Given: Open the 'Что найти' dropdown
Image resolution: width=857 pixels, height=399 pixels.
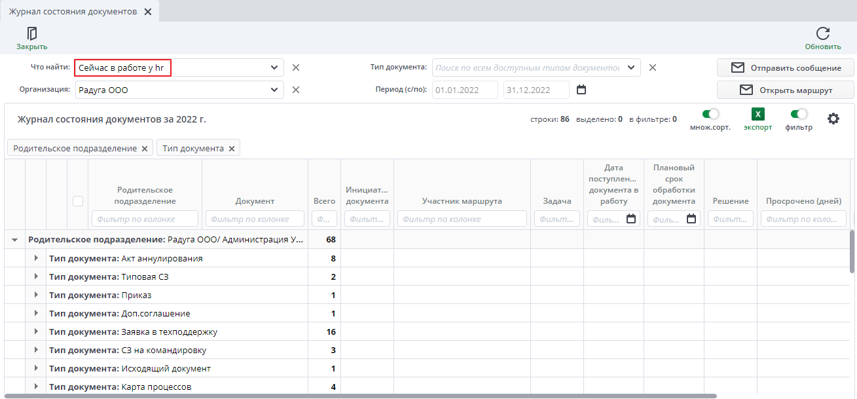Looking at the screenshot, I should pyautogui.click(x=274, y=67).
